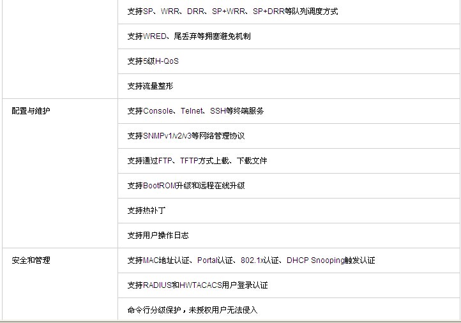Click the WRED 尾丢弃 congestion avoidance row
The image size is (461, 323).
coord(189,36)
